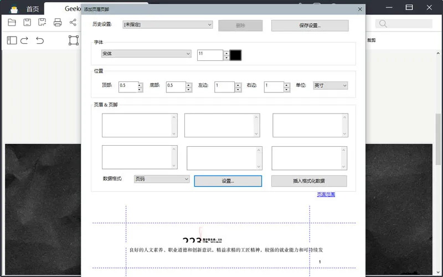The width and height of the screenshot is (443, 277).
Task: Click the 设置... button
Action: 228,181
